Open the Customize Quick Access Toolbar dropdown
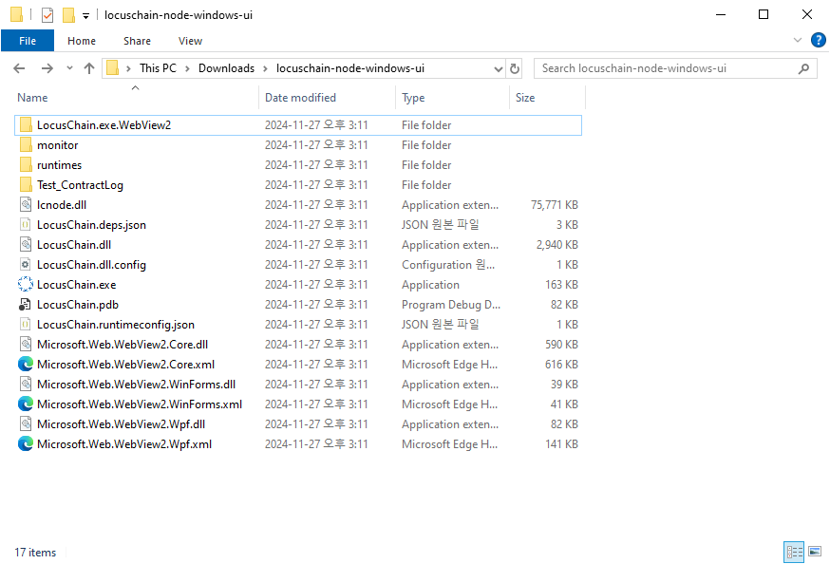830x564 pixels. pyautogui.click(x=85, y=16)
